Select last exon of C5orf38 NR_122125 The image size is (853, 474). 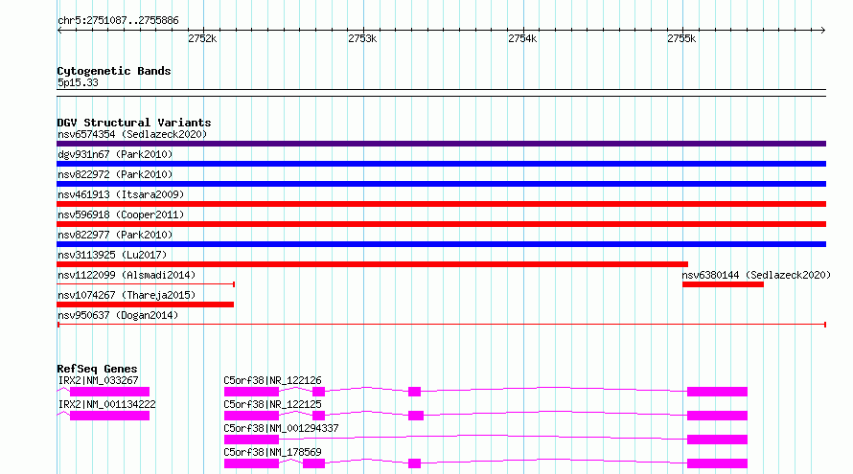point(717,416)
